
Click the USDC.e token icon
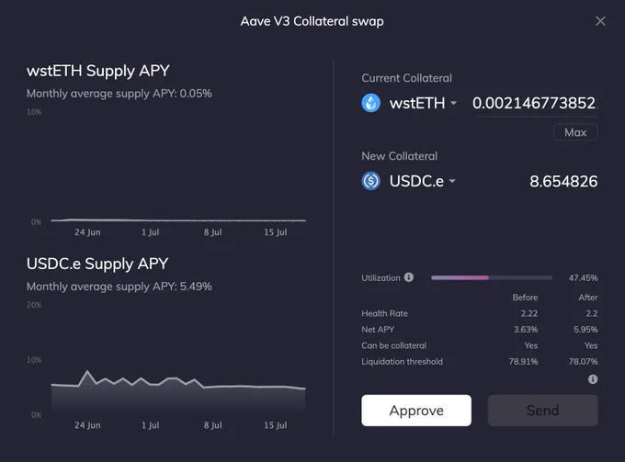click(x=370, y=181)
